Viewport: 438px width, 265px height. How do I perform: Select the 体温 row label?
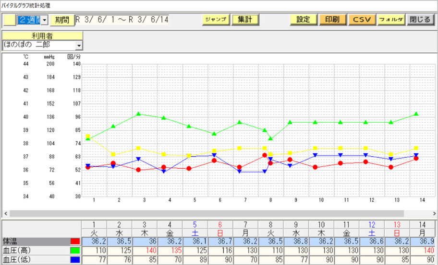point(34,242)
